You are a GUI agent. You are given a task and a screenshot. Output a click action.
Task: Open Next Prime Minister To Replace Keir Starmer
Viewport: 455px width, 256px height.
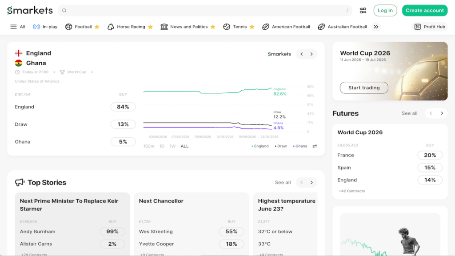(x=69, y=205)
